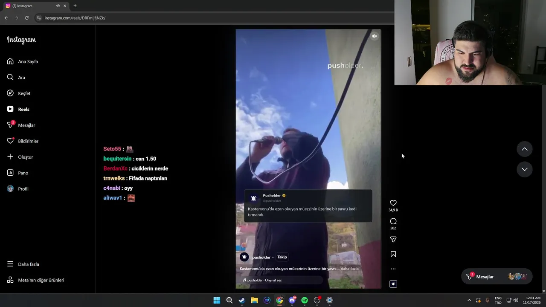Screen dimensions: 546x307
Task: Click 34,9 B like count
Action: (x=393, y=210)
